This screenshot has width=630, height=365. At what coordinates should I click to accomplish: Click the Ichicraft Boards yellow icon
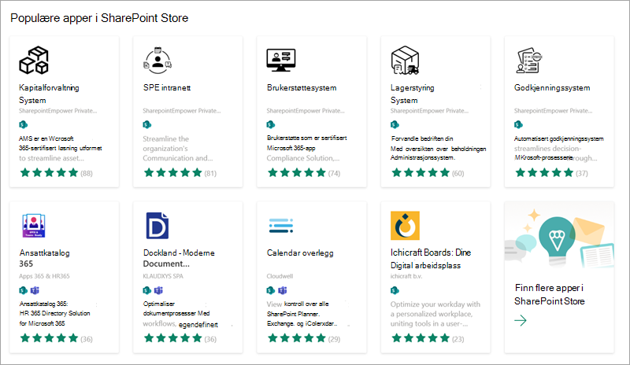tap(405, 225)
